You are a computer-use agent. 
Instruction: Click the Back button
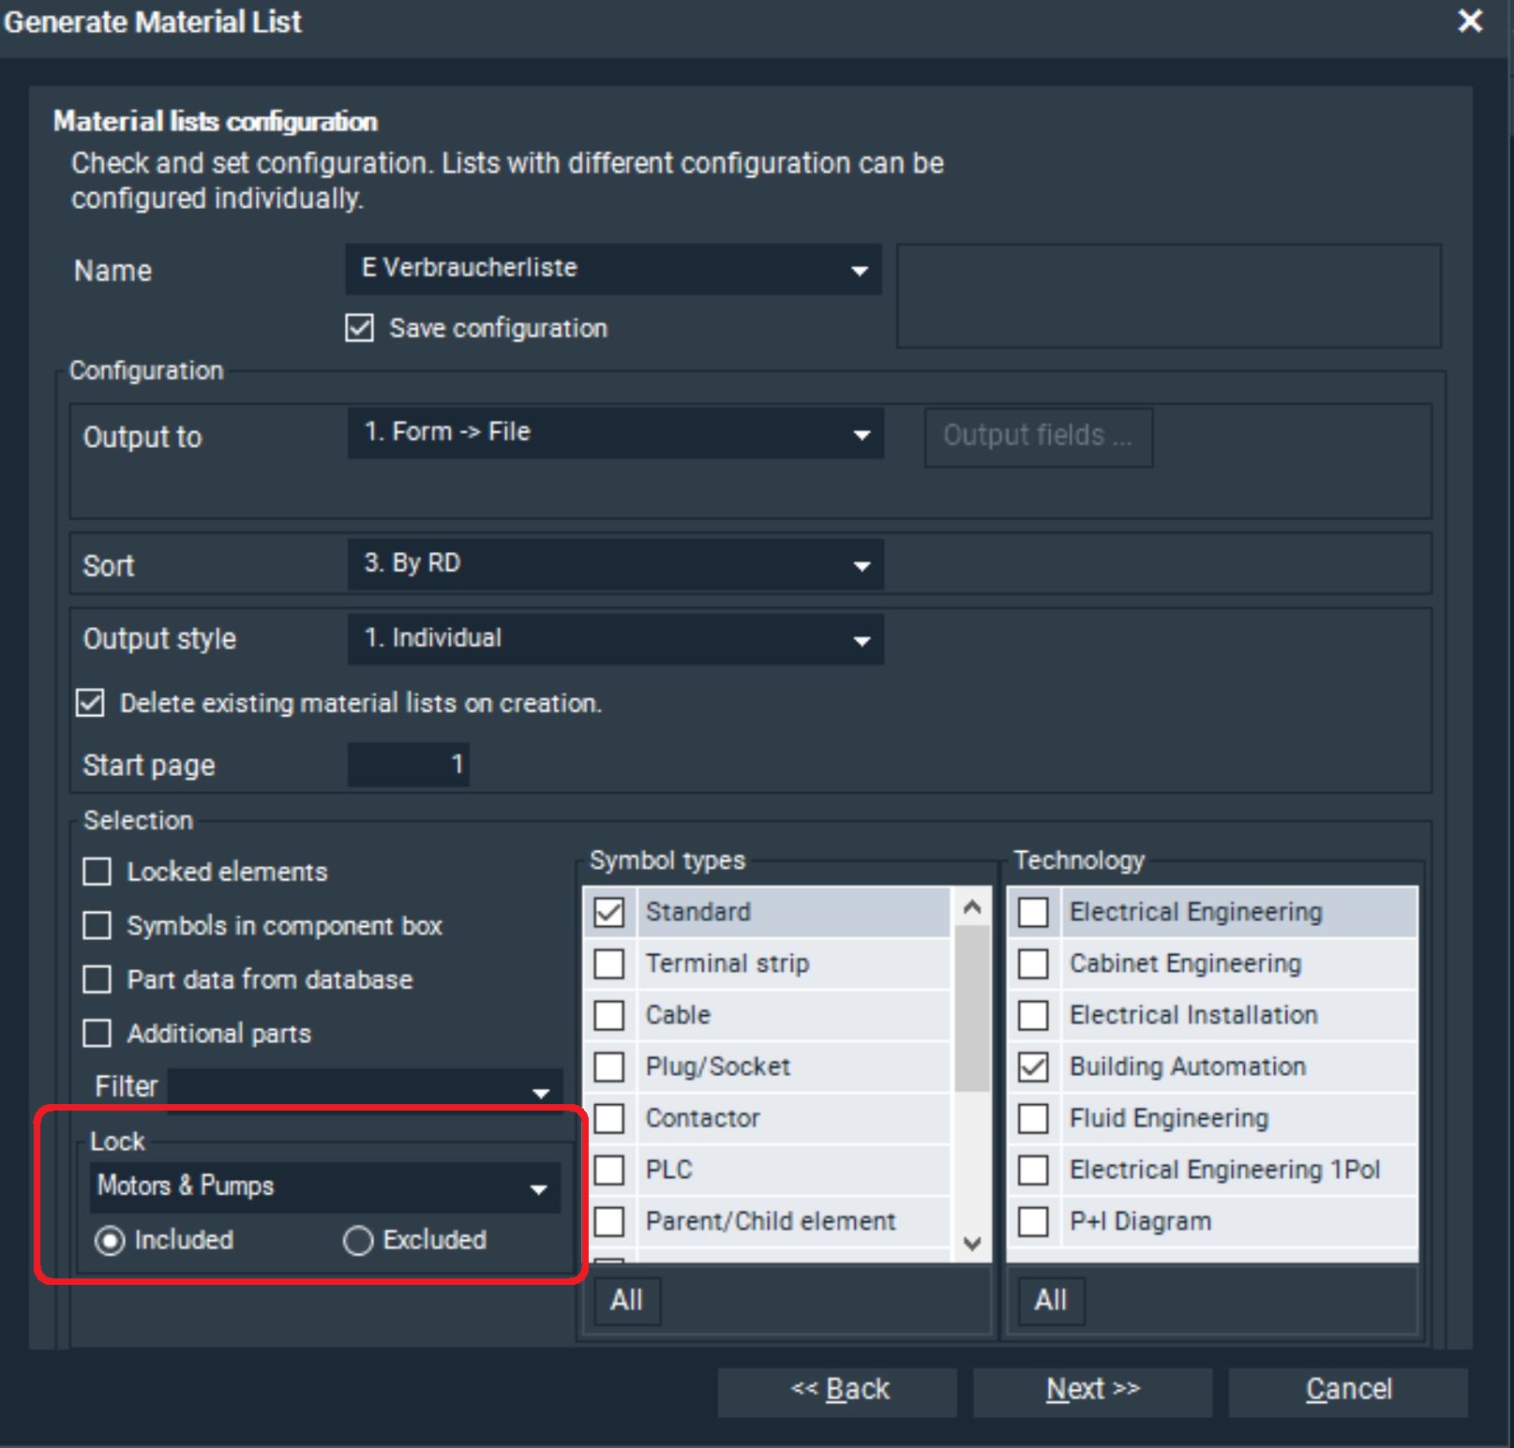(837, 1392)
